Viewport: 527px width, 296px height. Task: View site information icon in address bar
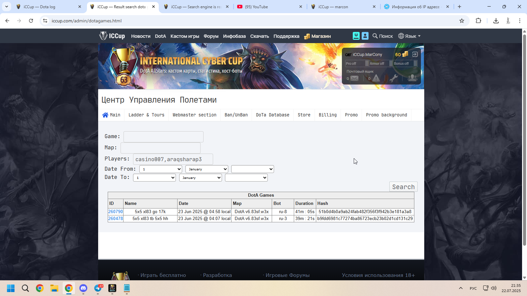45,21
